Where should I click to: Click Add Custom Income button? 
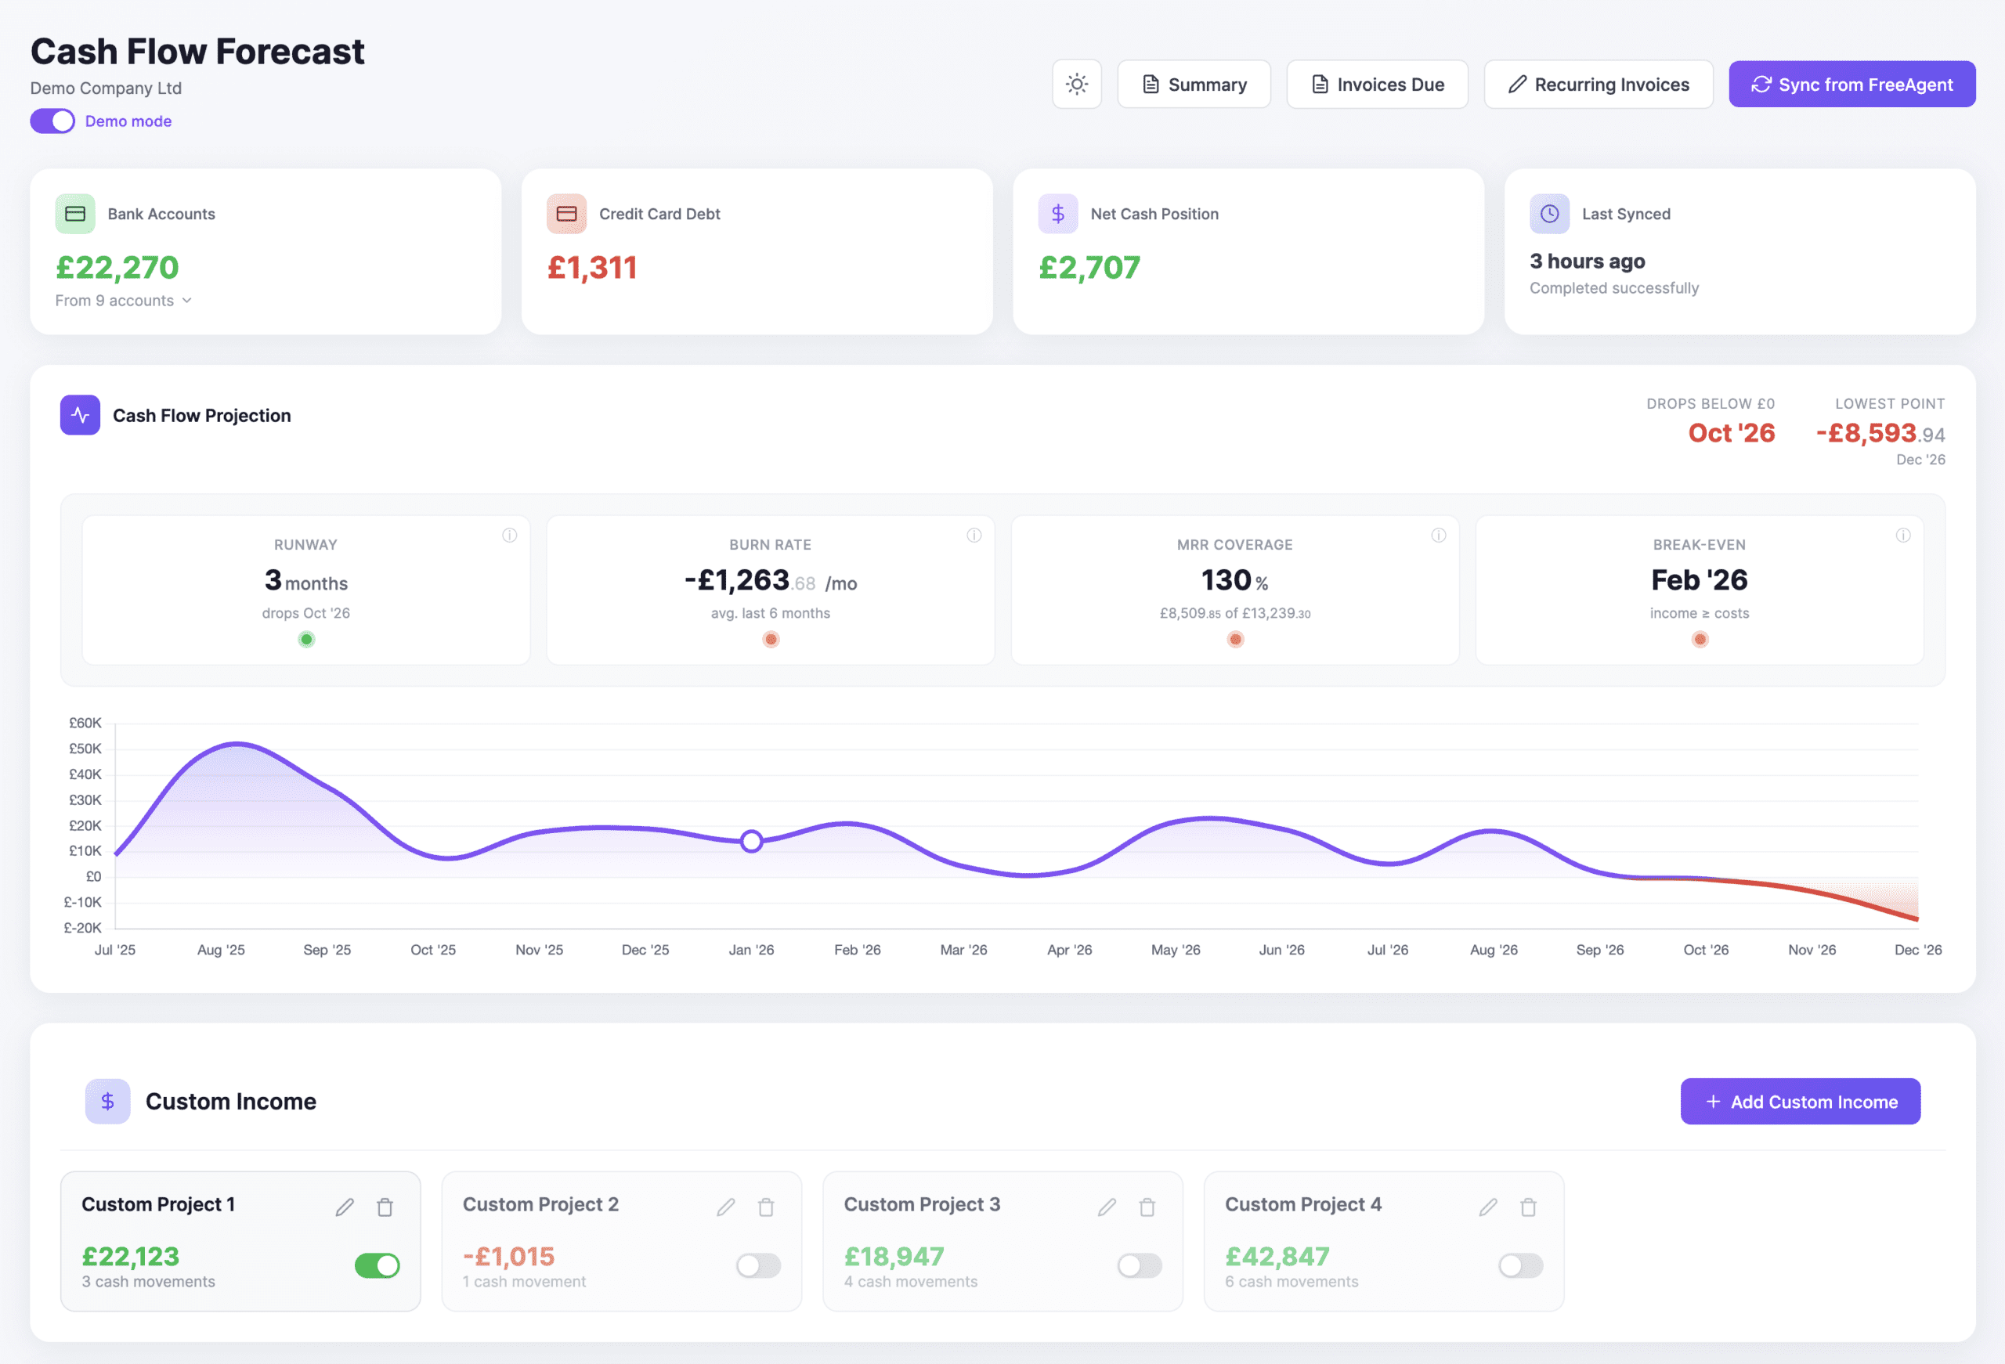(x=1800, y=1101)
